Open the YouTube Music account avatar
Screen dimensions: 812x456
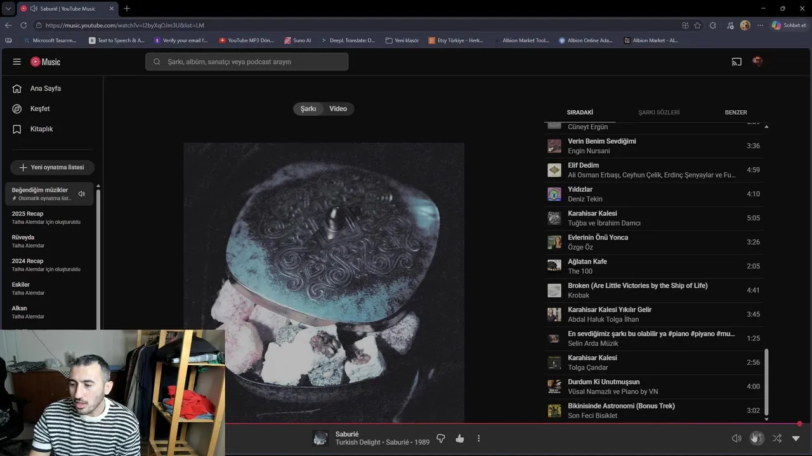point(757,61)
